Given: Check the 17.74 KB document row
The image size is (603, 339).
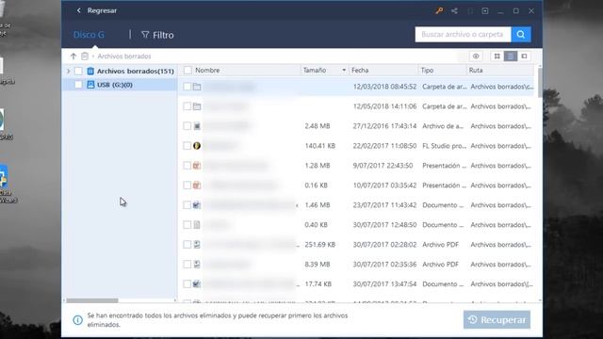Looking at the screenshot, I should coord(187,284).
